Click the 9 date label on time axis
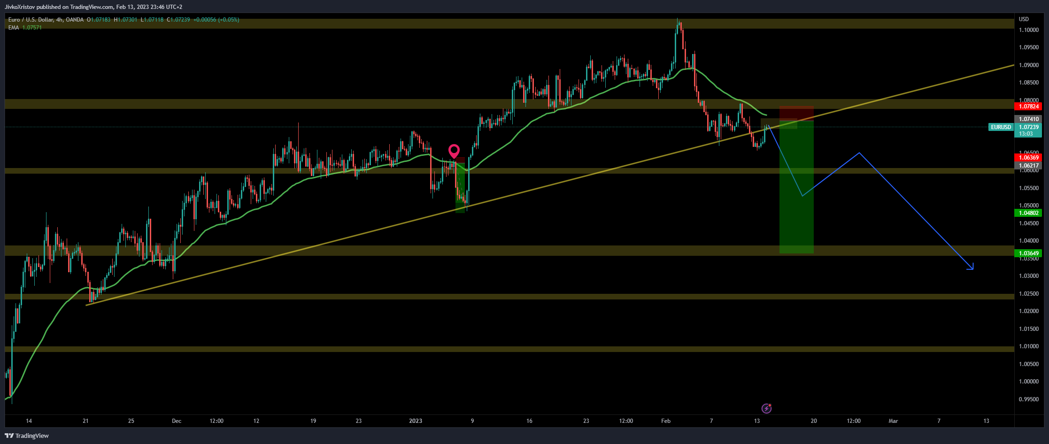The height and width of the screenshot is (444, 1049). (472, 421)
